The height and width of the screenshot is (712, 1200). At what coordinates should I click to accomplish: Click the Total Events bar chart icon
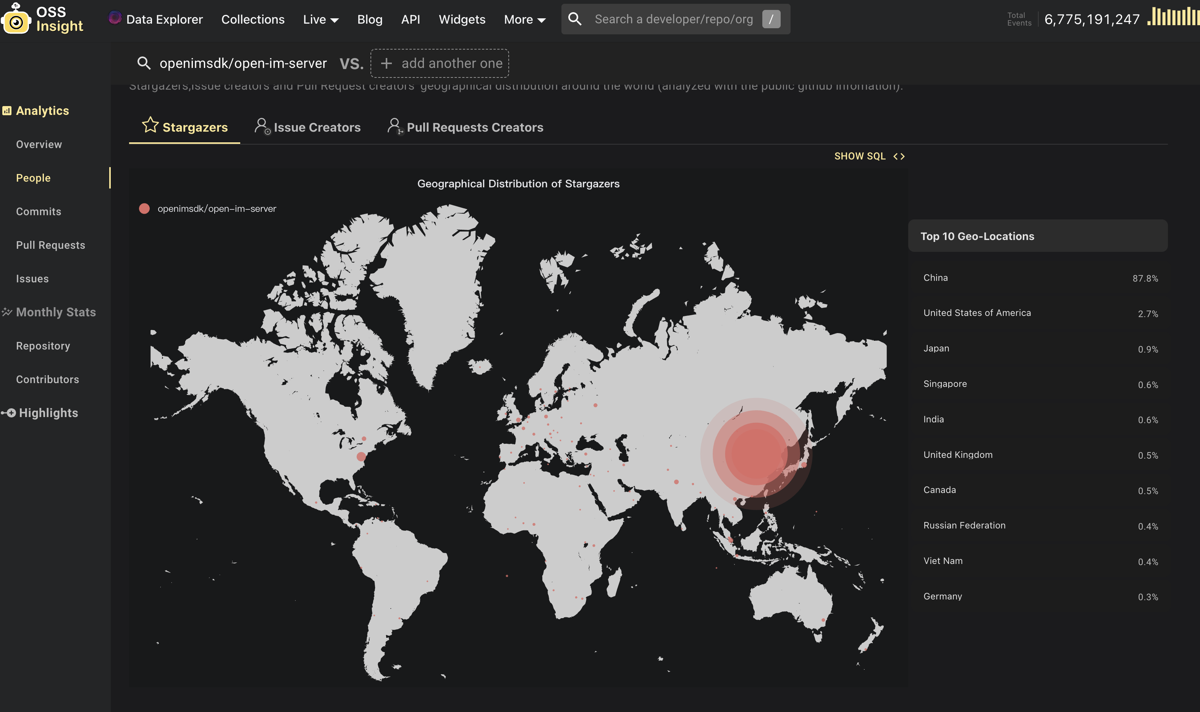pyautogui.click(x=1173, y=17)
